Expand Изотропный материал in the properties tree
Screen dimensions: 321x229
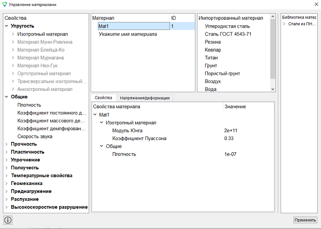click(13, 34)
